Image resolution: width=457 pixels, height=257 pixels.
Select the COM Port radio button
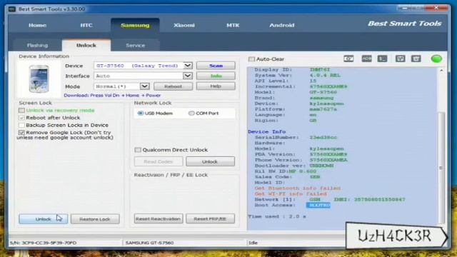click(191, 113)
